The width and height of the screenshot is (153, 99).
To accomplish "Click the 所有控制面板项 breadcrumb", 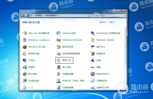I will (51, 16).
